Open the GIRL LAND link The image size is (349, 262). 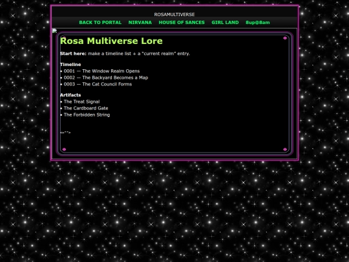pyautogui.click(x=225, y=23)
